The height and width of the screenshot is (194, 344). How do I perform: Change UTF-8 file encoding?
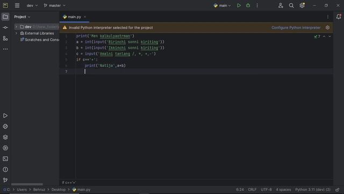click(266, 190)
